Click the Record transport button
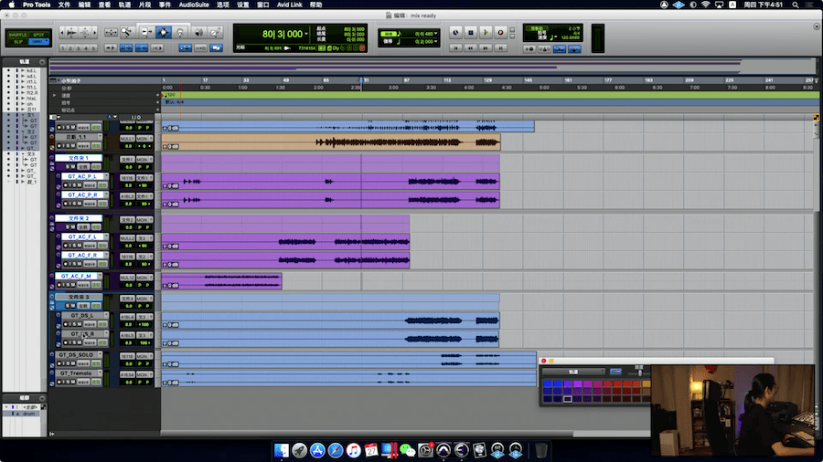This screenshot has height=462, width=823. pyautogui.click(x=500, y=33)
